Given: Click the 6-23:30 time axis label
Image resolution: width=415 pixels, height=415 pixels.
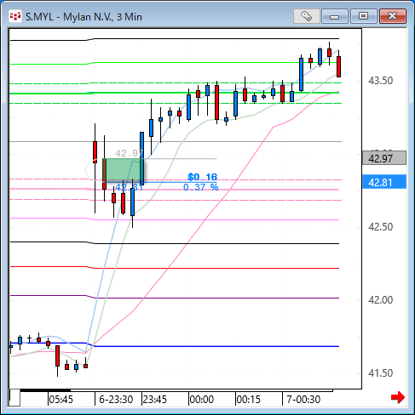Looking at the screenshot, I should tap(116, 400).
